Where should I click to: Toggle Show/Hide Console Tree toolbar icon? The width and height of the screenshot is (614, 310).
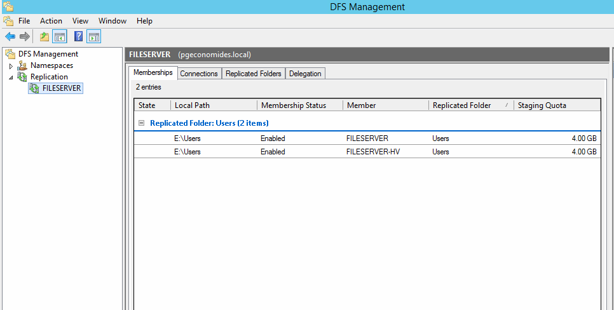tap(59, 36)
